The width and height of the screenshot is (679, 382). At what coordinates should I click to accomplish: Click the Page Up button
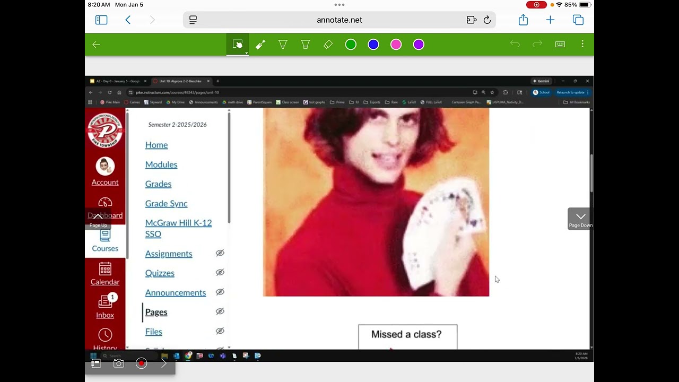pyautogui.click(x=98, y=219)
